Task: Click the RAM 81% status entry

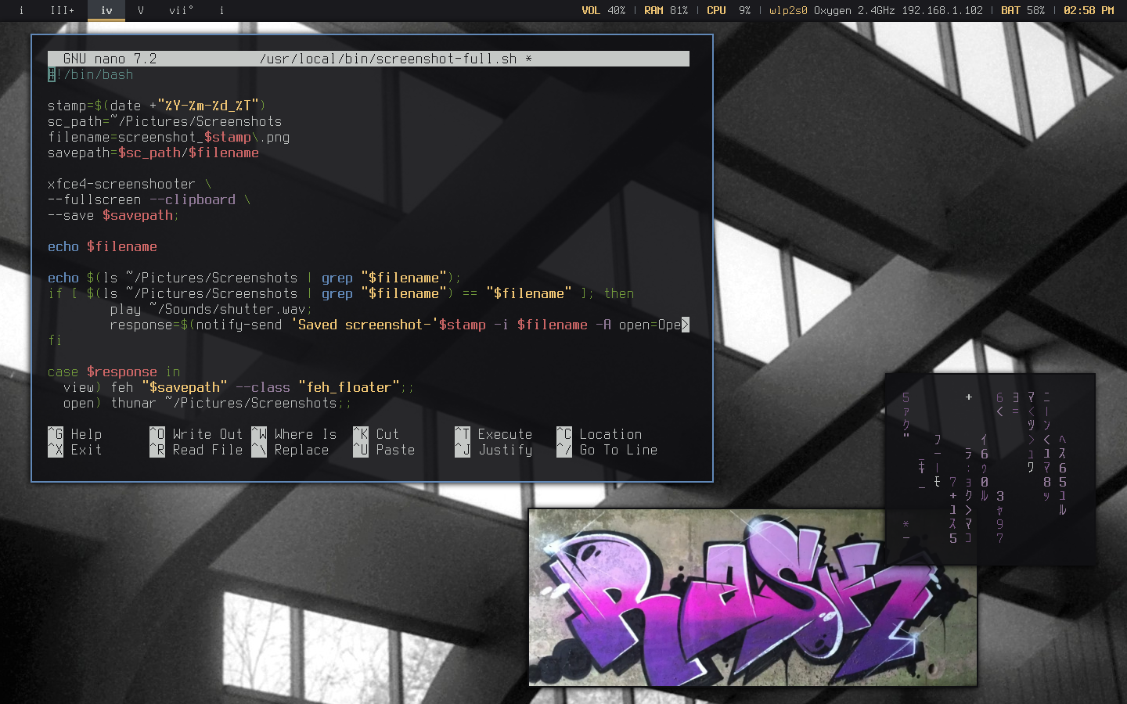Action: [666, 10]
